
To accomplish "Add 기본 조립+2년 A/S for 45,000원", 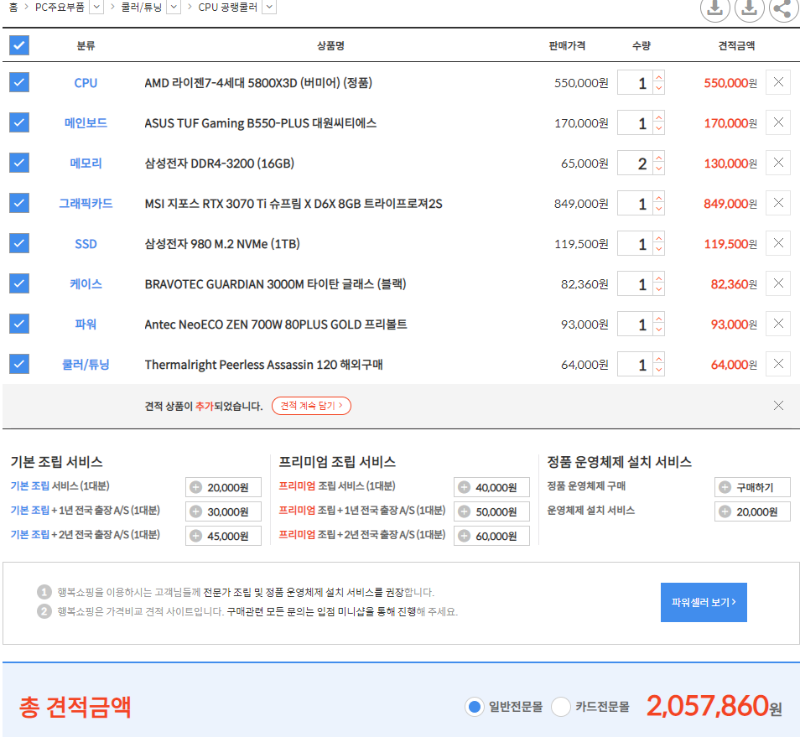I will tap(223, 536).
